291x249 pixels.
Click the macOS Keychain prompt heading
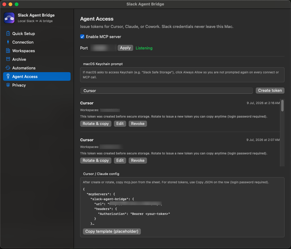[103, 64]
